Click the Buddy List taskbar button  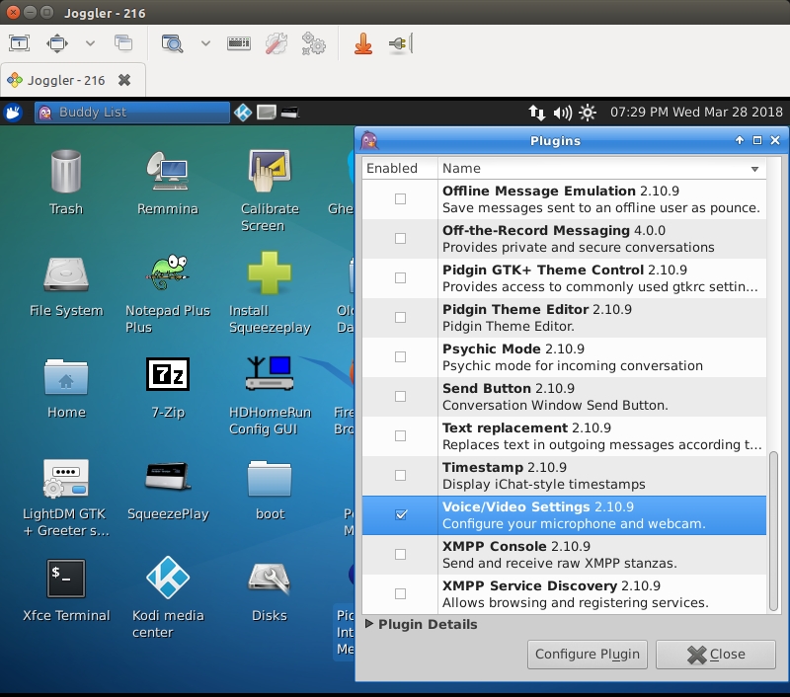coord(132,112)
